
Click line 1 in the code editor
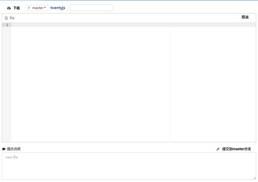(134, 25)
